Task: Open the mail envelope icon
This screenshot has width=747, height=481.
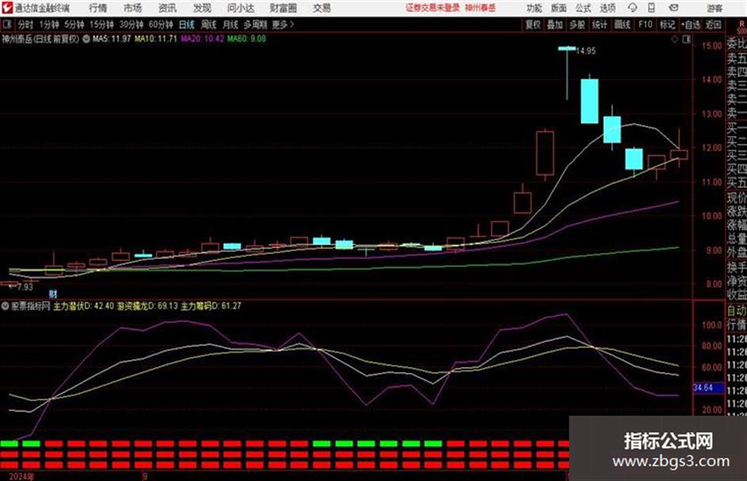Action: pos(673,8)
